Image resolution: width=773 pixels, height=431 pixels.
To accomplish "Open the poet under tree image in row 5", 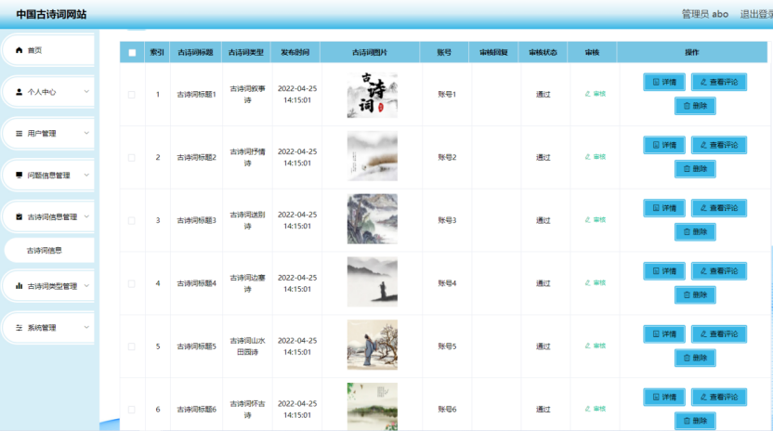I will [373, 345].
